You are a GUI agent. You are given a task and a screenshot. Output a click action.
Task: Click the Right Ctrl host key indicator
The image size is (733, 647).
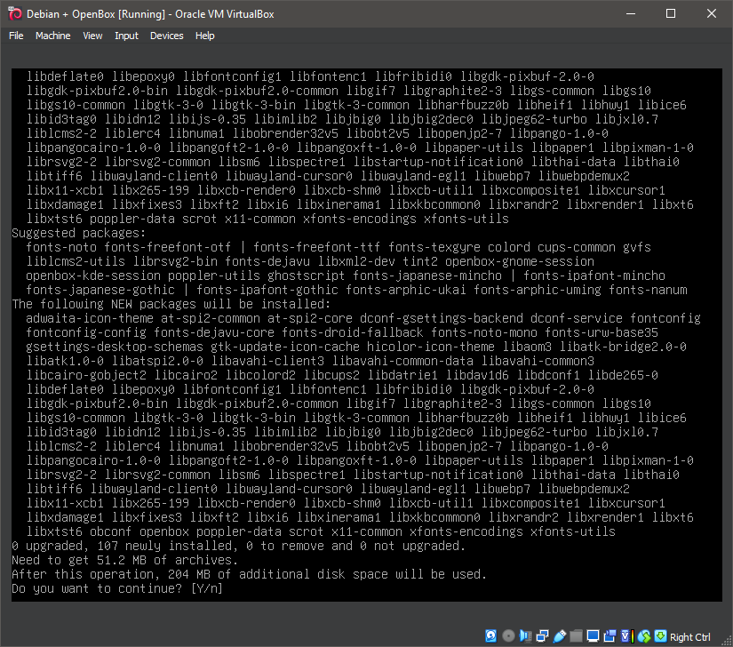[689, 636]
